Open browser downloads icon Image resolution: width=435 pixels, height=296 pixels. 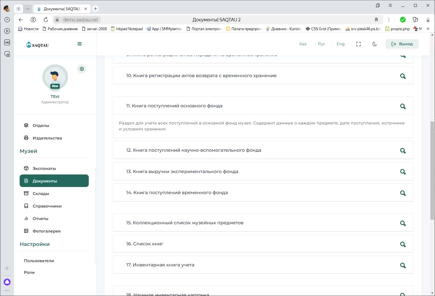click(x=428, y=20)
